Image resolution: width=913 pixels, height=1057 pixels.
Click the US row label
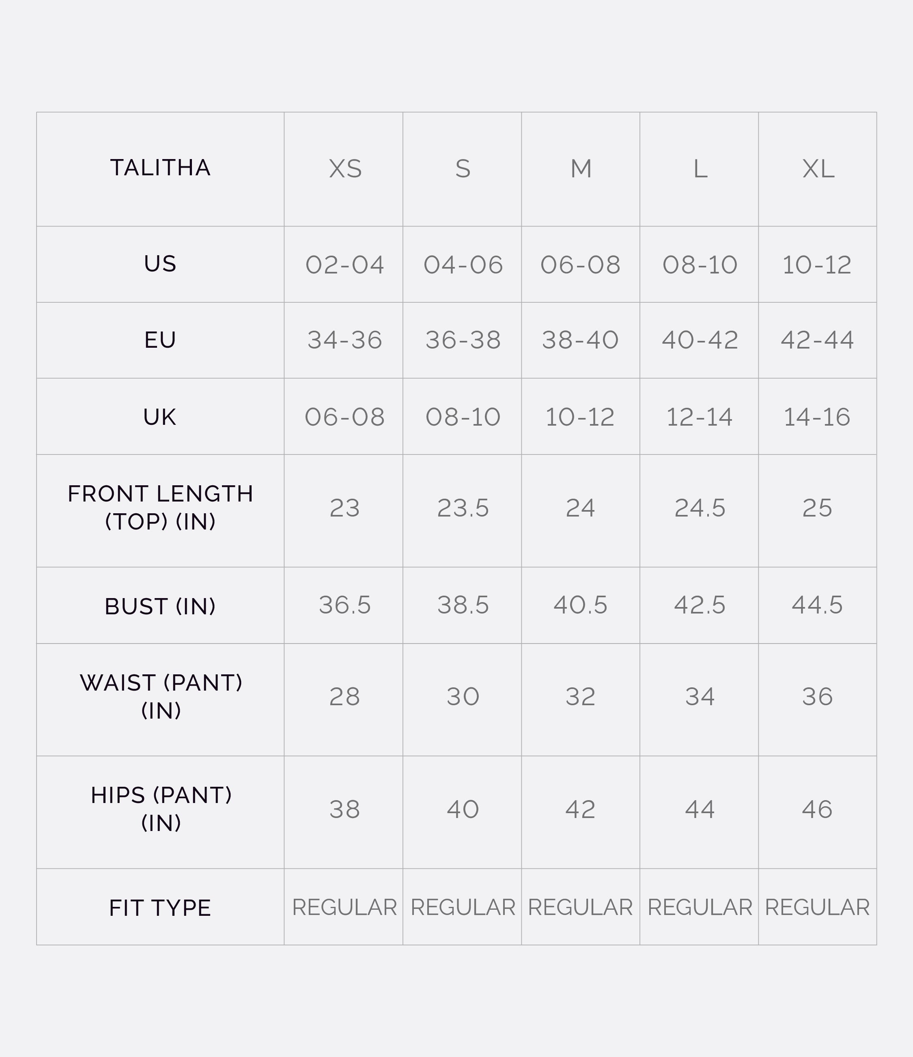click(x=160, y=264)
